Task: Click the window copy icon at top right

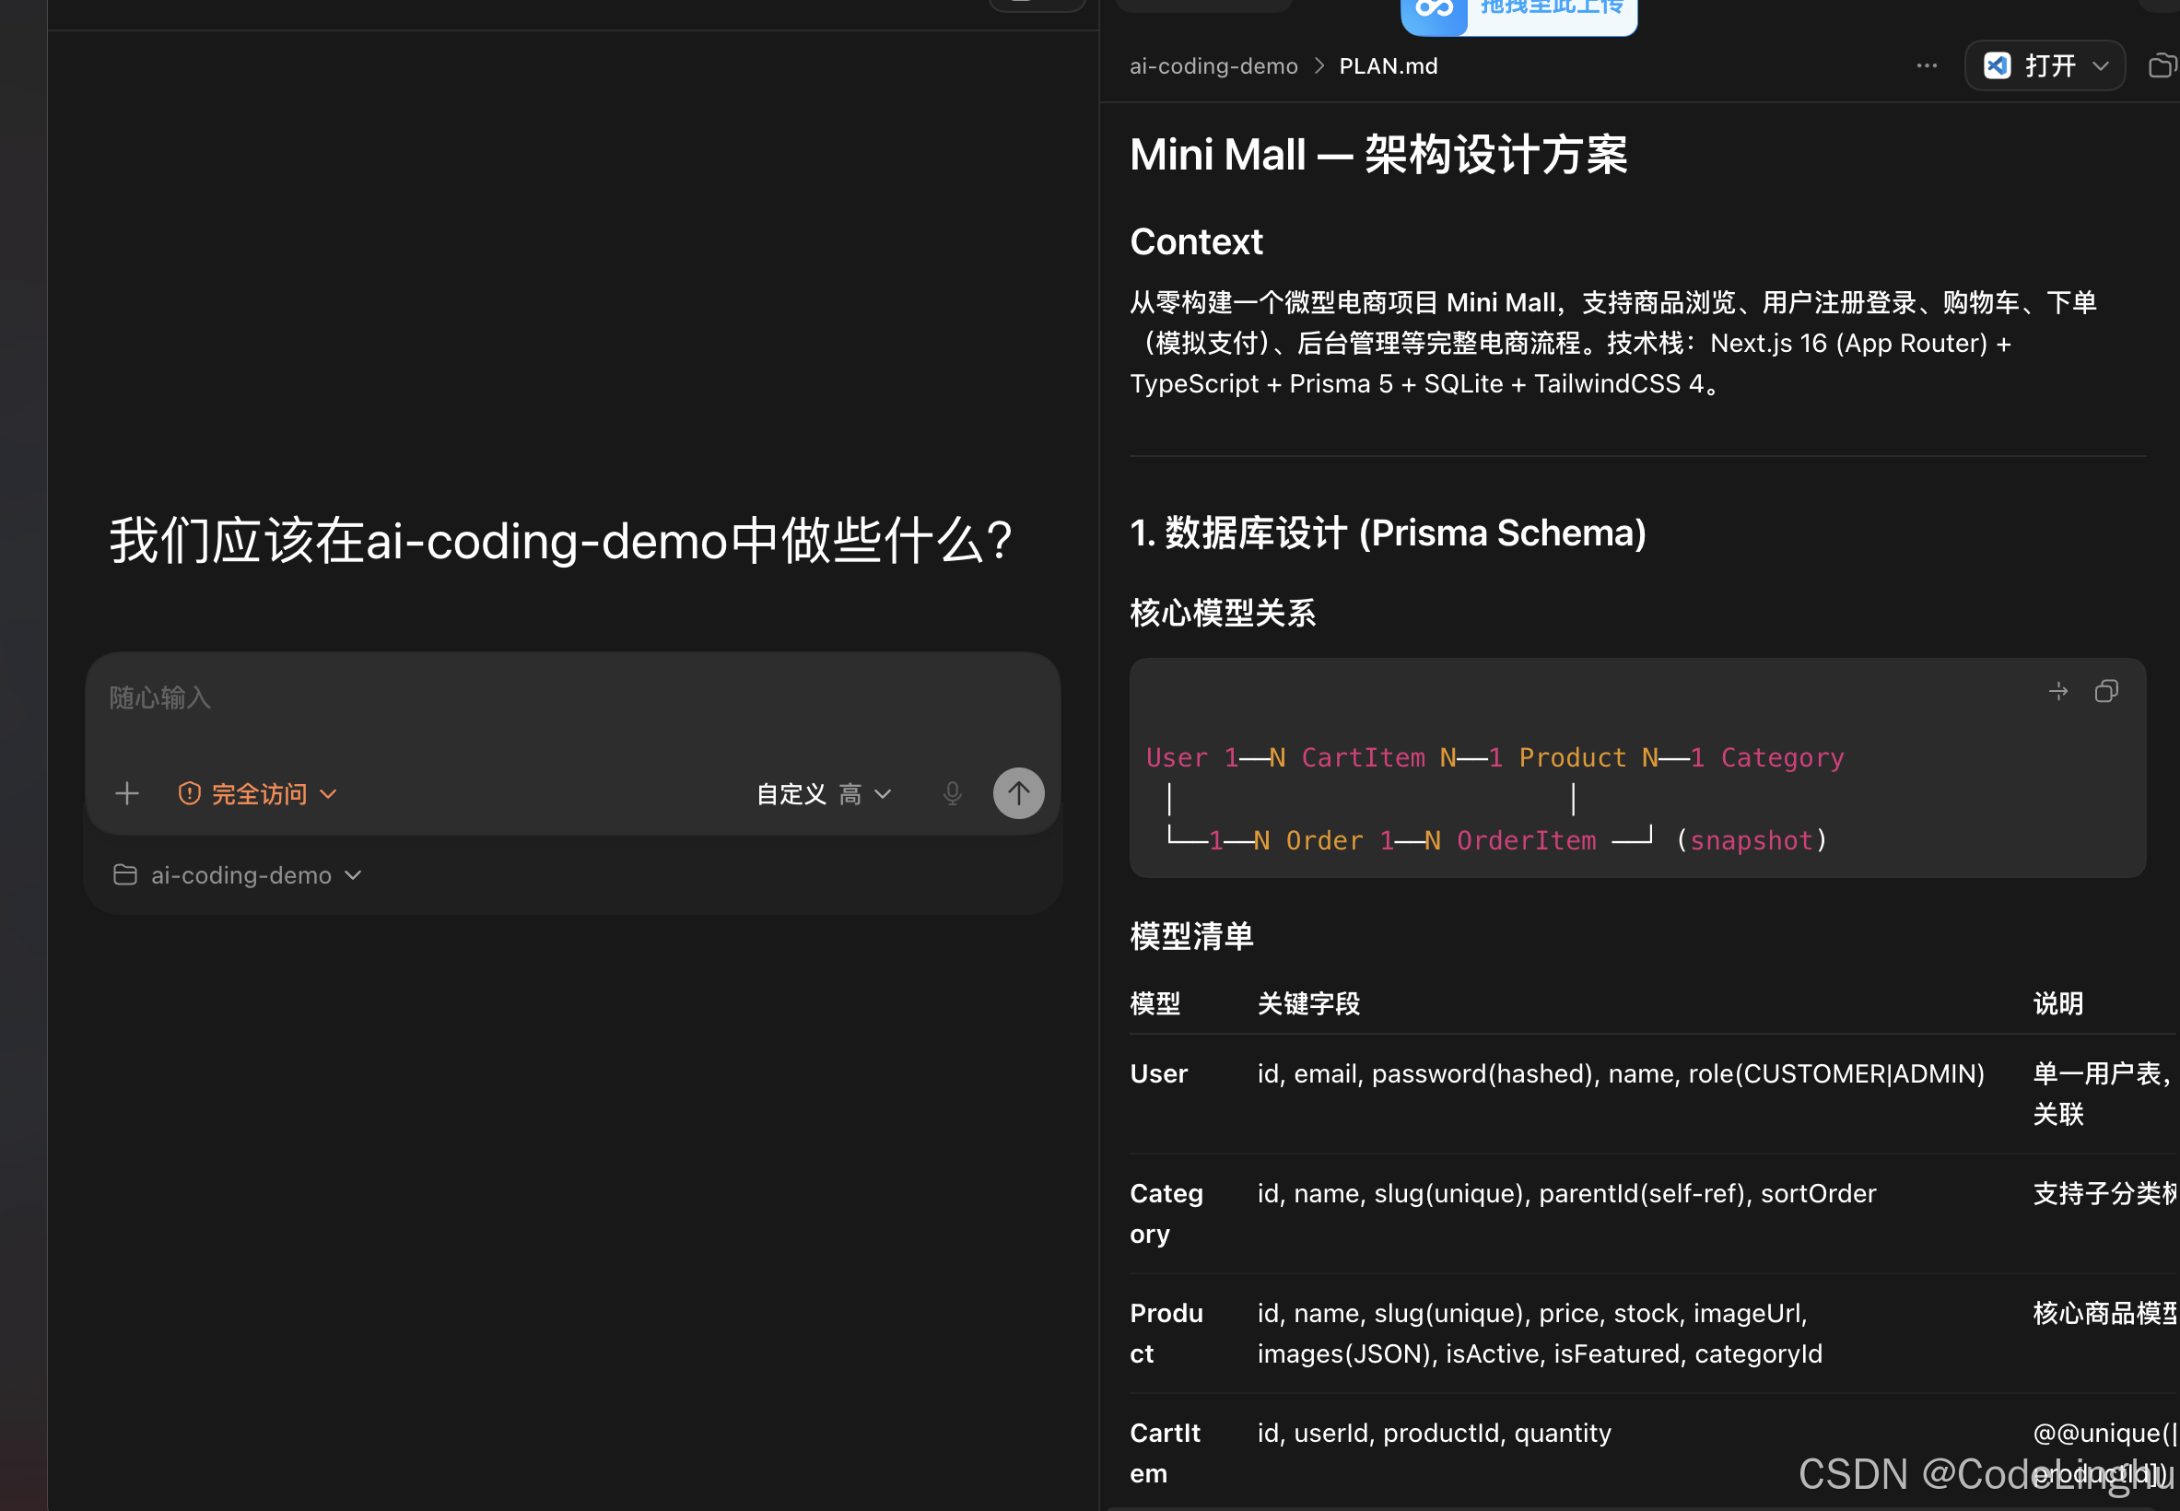Action: click(2164, 65)
